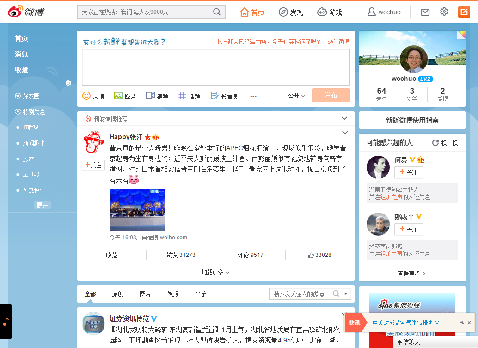Open 公开 visibility dropdown
This screenshot has height=348, width=478.
point(297,95)
